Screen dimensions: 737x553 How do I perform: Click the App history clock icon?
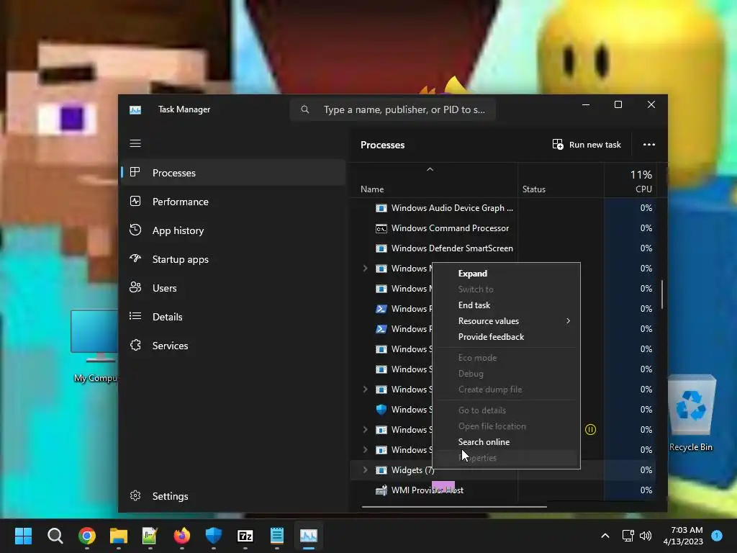135,230
